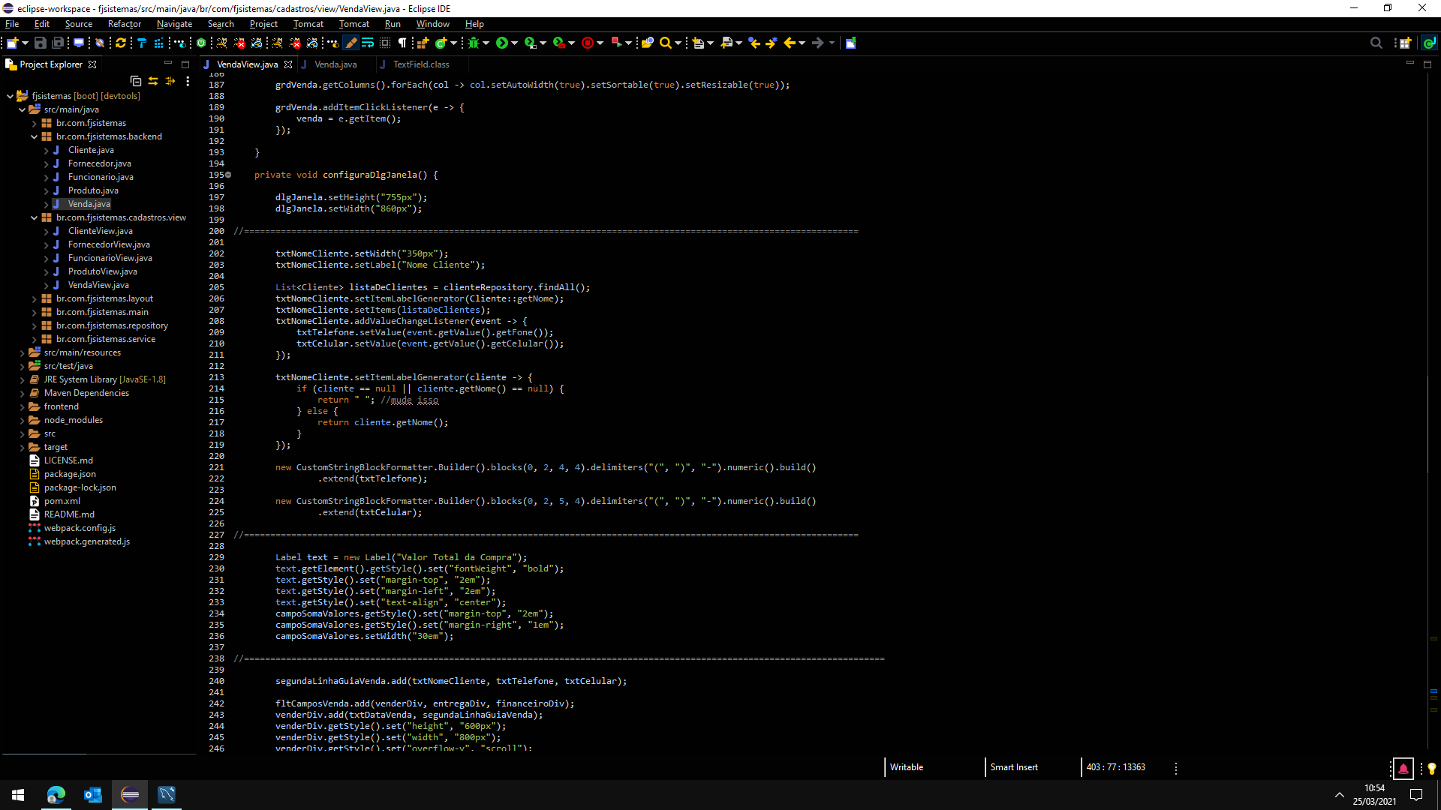The height and width of the screenshot is (810, 1441).
Task: Collapse All in Project Explorer
Action: point(136,81)
